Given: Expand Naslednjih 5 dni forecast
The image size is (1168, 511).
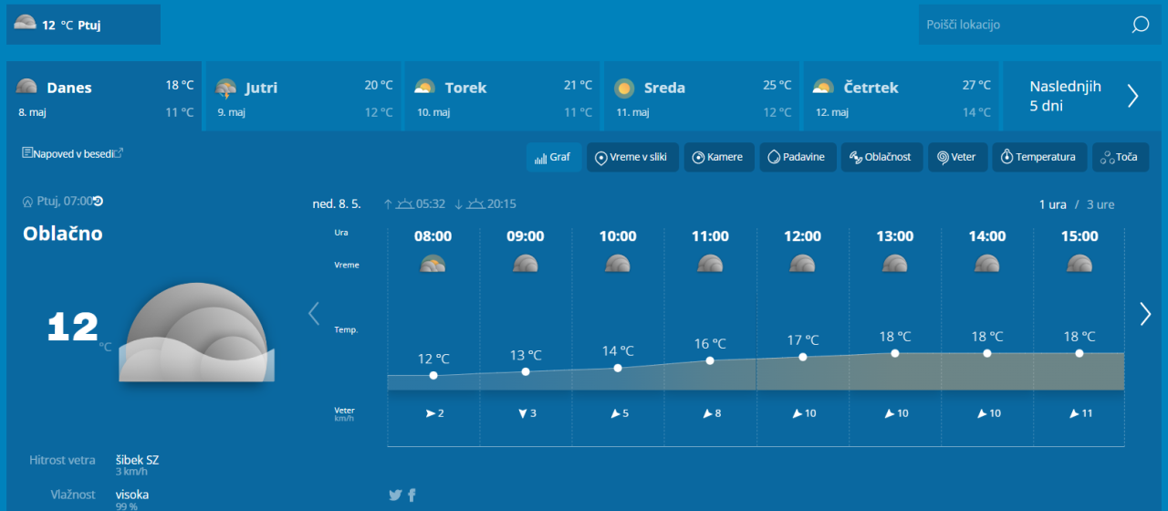Looking at the screenshot, I should click(1083, 96).
